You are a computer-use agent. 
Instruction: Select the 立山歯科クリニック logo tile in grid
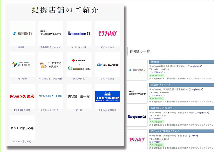click(x=51, y=33)
